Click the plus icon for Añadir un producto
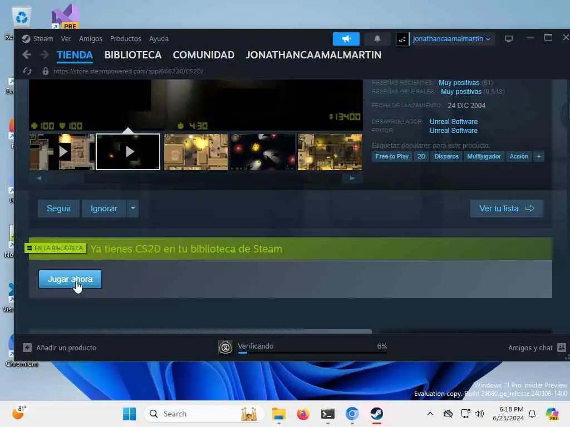Screen dimensions: 570x427 coord(27,347)
